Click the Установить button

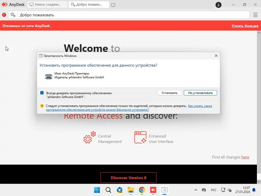pos(169,93)
